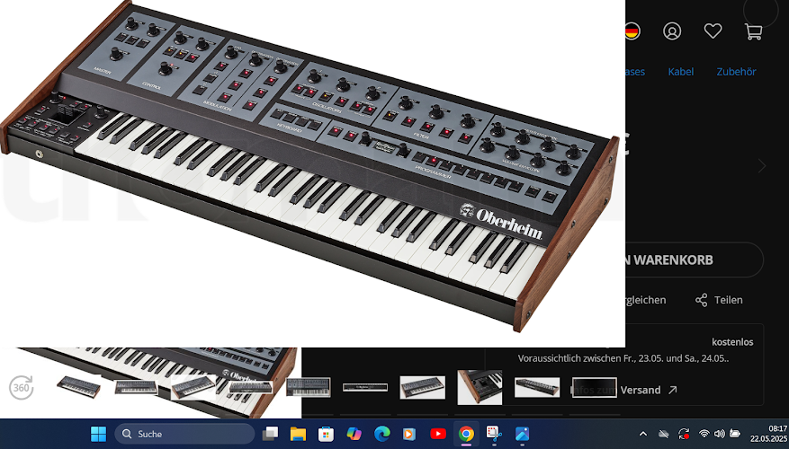This screenshot has height=449, width=789.
Task: Open the Zubehör category link
Action: [736, 71]
